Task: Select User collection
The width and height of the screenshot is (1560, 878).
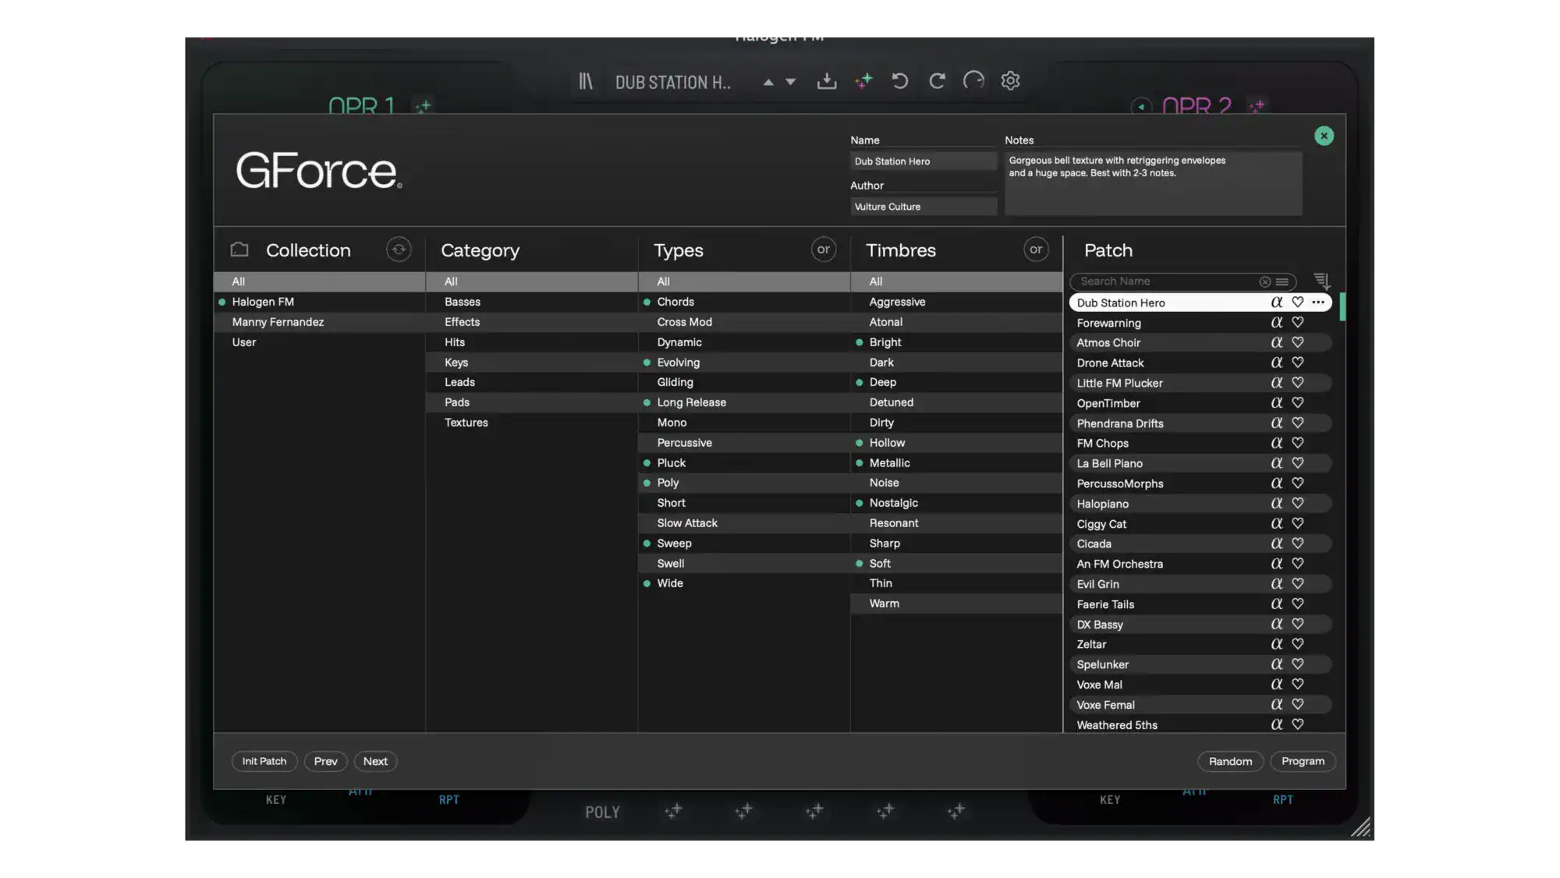Action: (x=320, y=342)
